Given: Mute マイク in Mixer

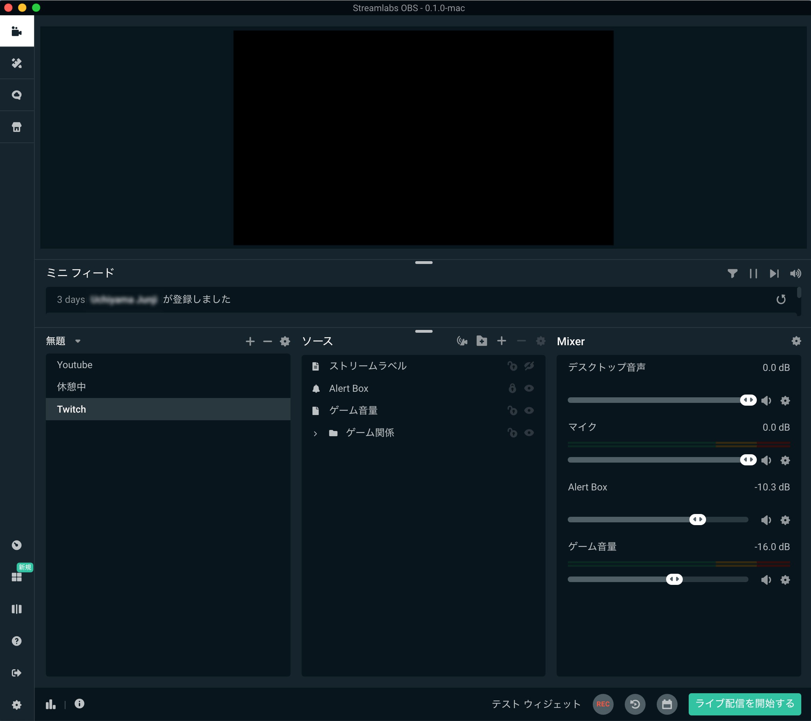Looking at the screenshot, I should point(766,461).
